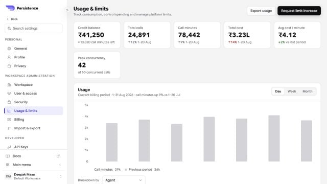The image size is (327, 184).
Task: Click the Docs book icon
Action: (8, 156)
